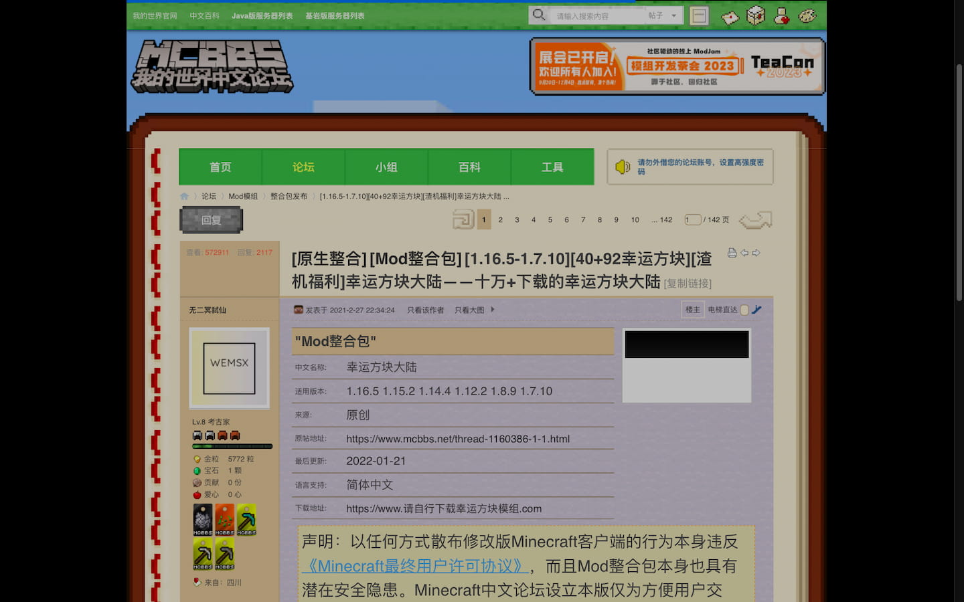Jump to last page 142
The height and width of the screenshot is (602, 964).
[662, 219]
